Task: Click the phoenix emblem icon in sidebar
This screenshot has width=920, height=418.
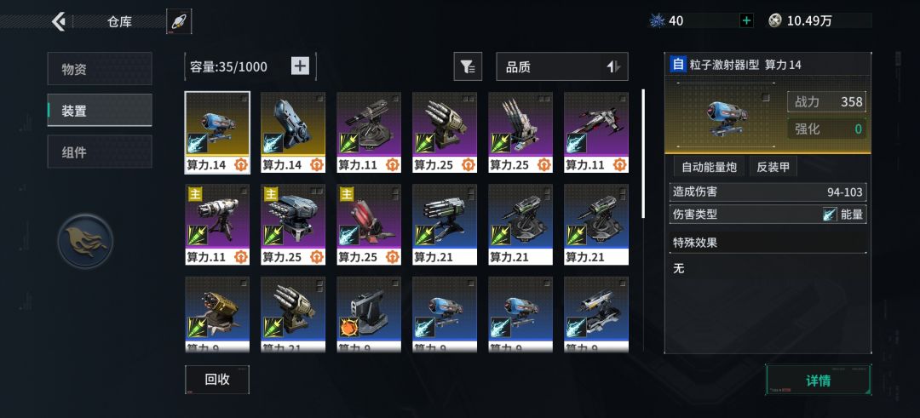Action: point(86,241)
